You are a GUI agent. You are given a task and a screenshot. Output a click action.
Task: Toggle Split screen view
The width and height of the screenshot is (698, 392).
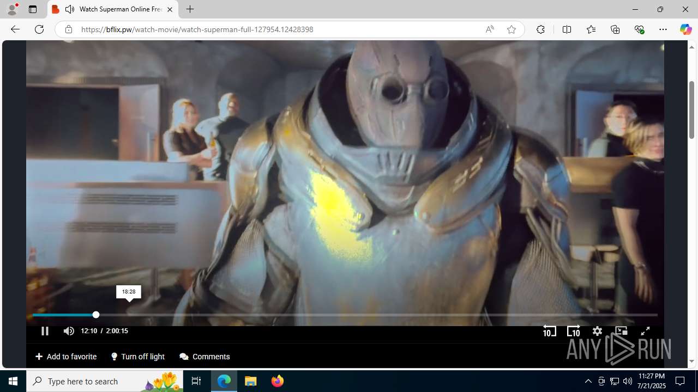(567, 29)
